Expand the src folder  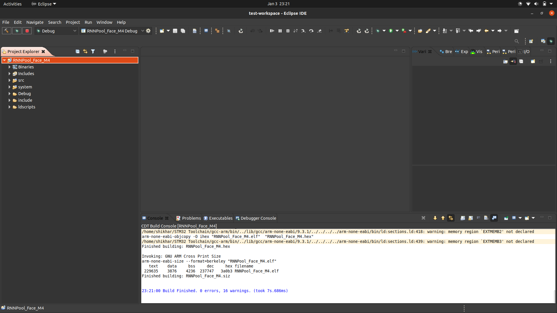point(10,80)
